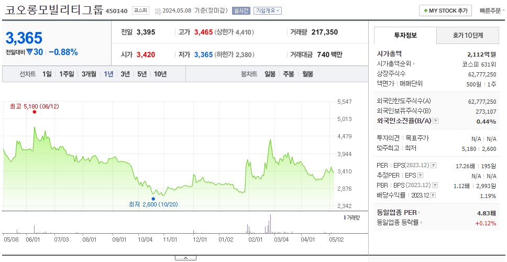Click the 거래량 217,350 value
This screenshot has width=507, height=262.
tap(325, 32)
